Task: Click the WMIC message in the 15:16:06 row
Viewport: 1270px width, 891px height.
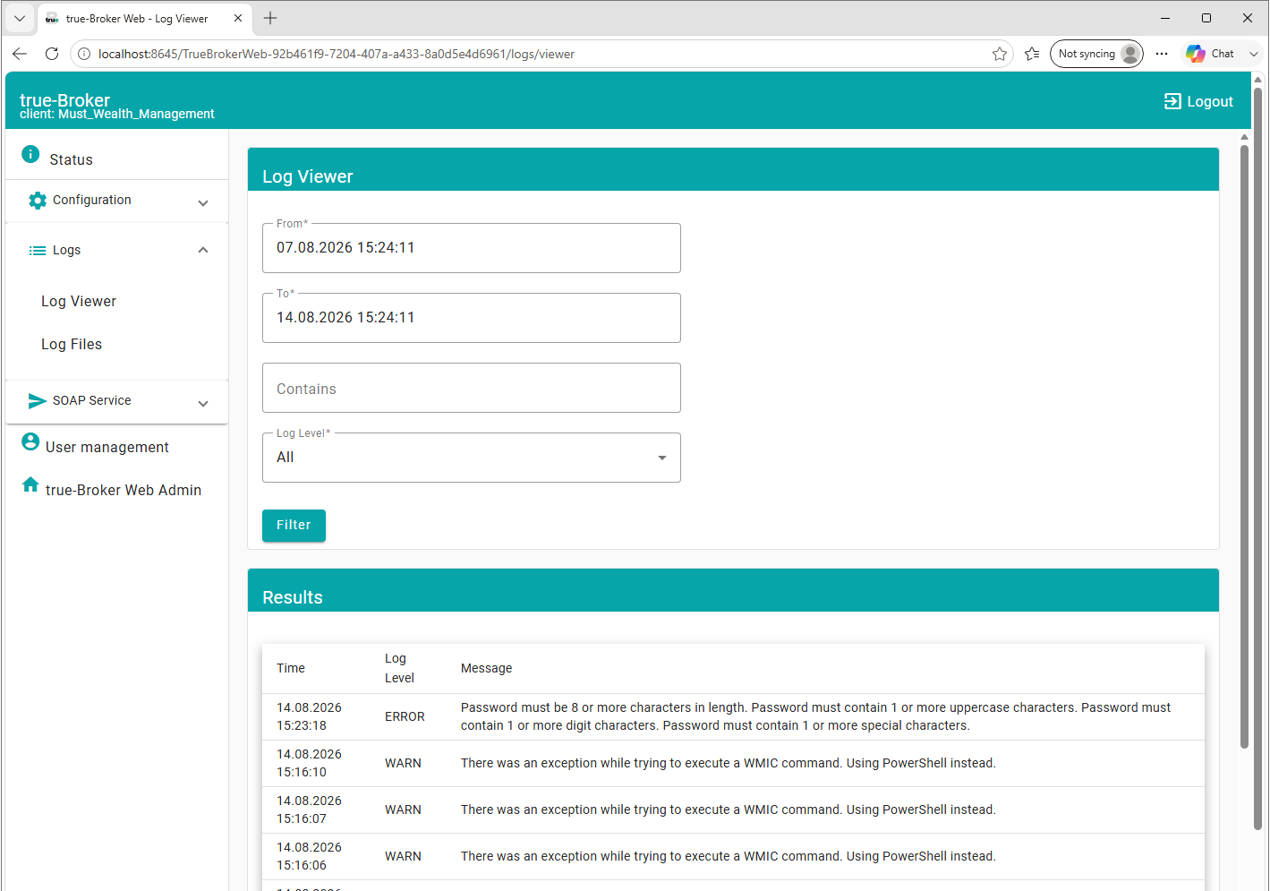Action: (729, 857)
